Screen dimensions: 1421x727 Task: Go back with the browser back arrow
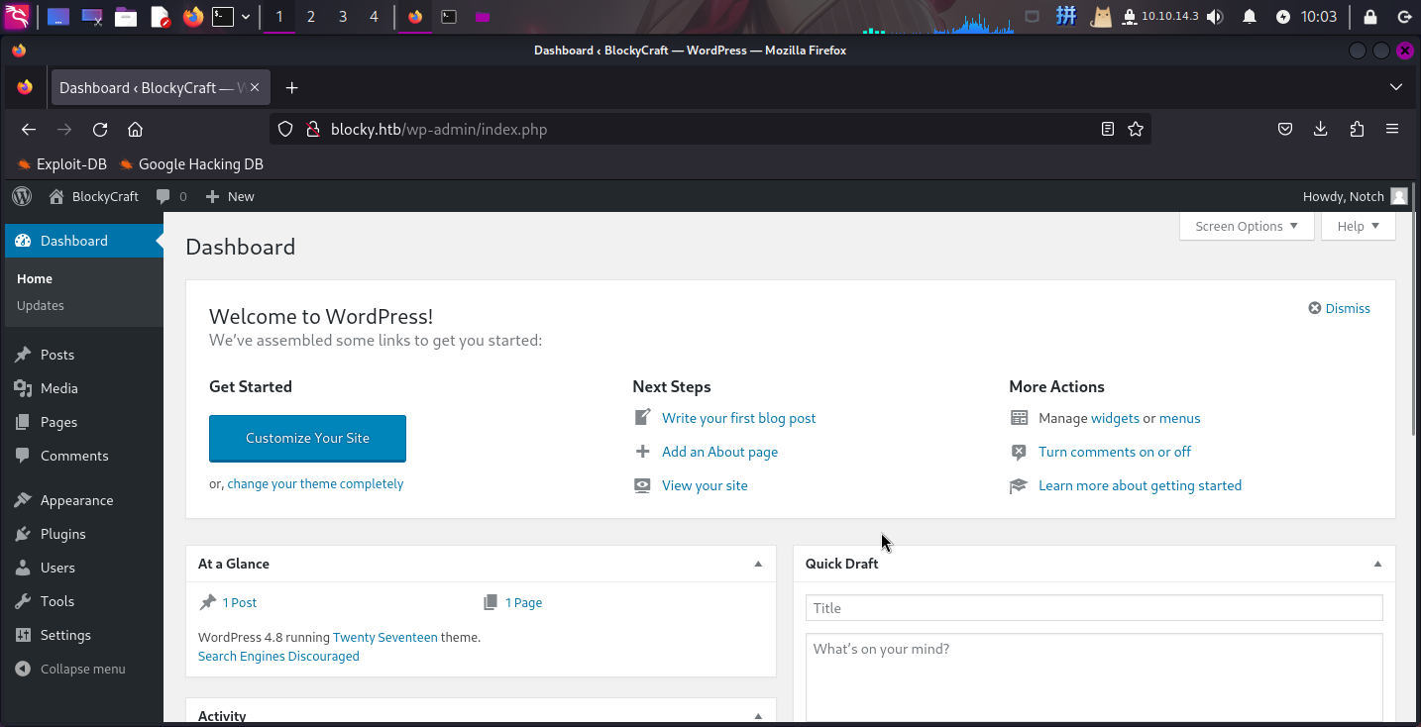point(29,130)
